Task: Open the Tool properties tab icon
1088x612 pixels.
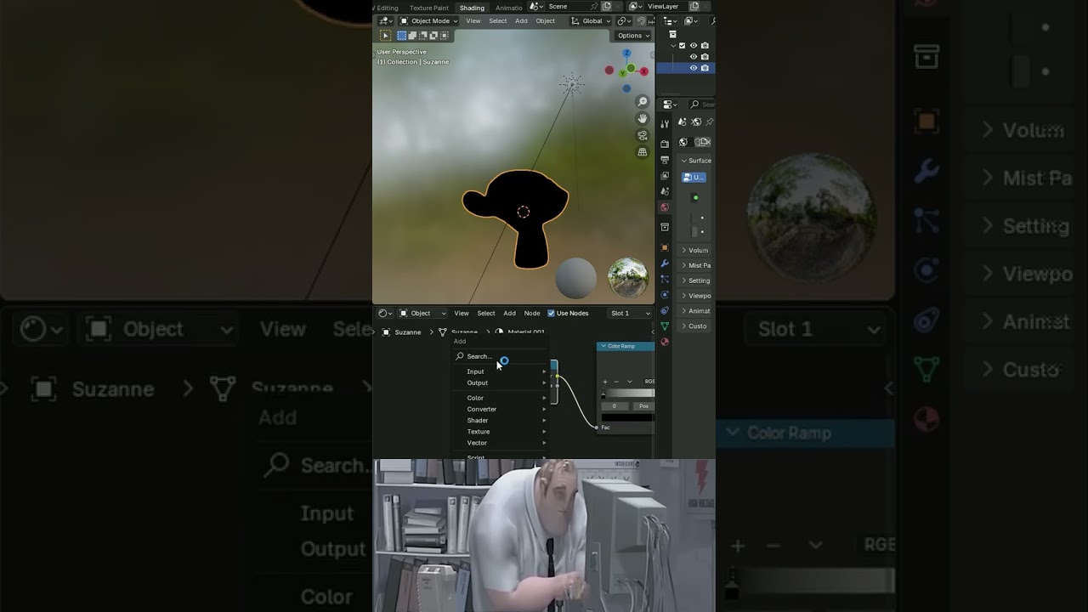Action: pyautogui.click(x=665, y=124)
